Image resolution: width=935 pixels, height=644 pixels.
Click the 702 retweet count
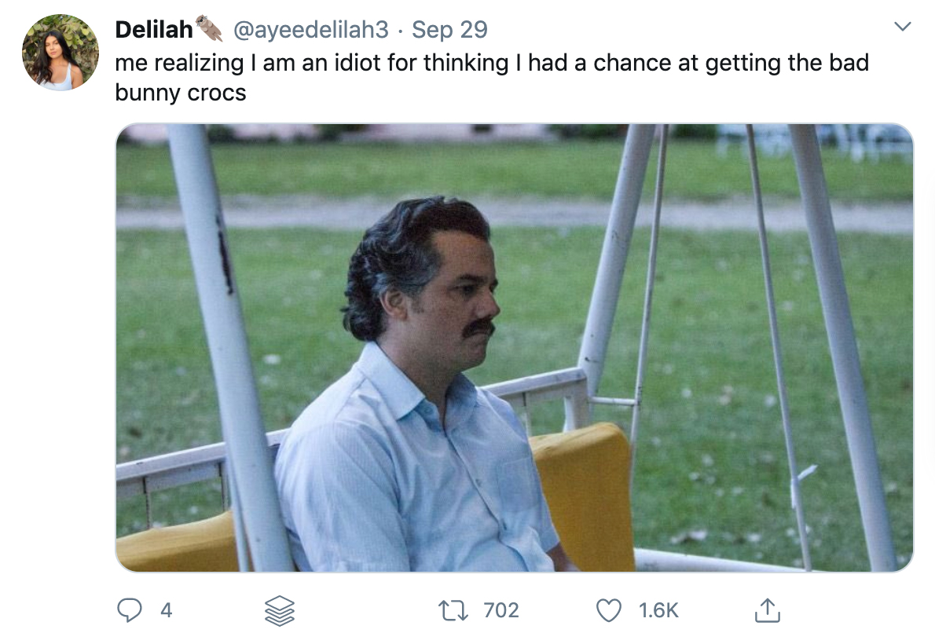pos(501,610)
